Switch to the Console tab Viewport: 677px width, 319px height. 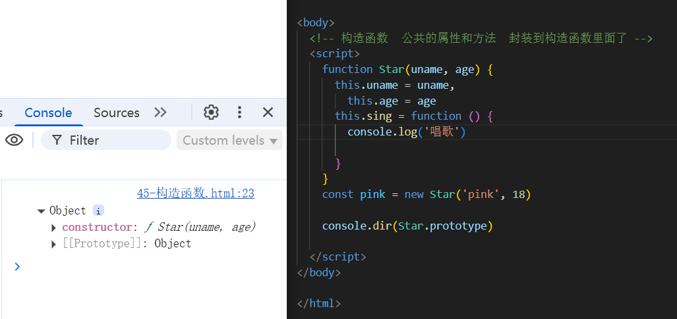[48, 112]
